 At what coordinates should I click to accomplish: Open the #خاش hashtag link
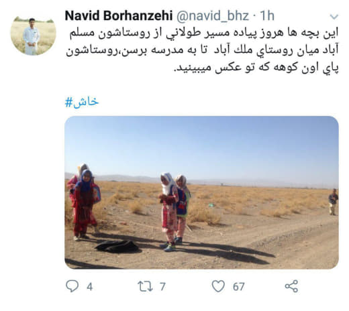(x=82, y=102)
